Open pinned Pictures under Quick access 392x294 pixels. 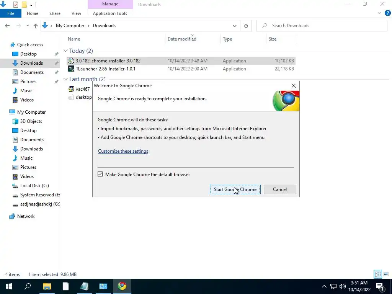[x=28, y=82]
